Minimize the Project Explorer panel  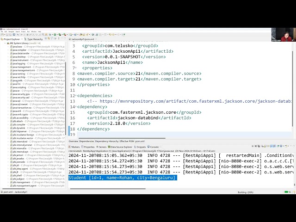coord(62,38)
